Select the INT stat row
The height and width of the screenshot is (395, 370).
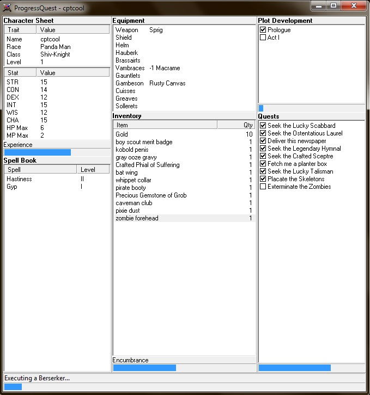tap(57, 105)
